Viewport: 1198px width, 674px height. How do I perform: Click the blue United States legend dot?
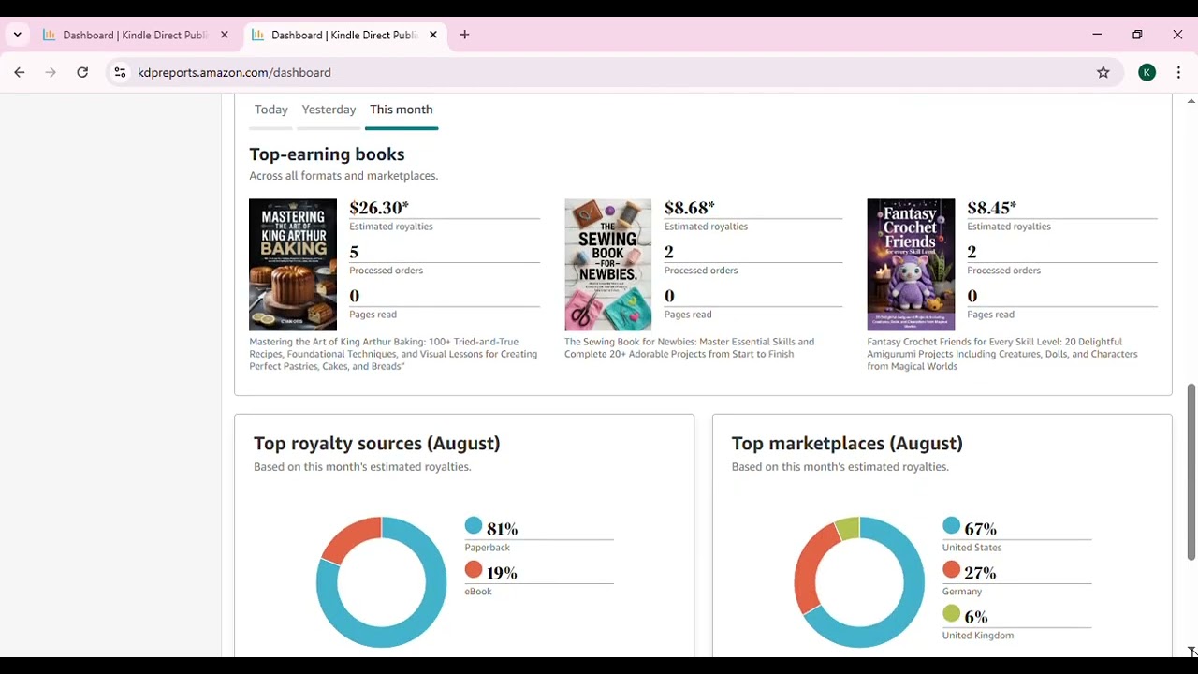[x=952, y=526]
